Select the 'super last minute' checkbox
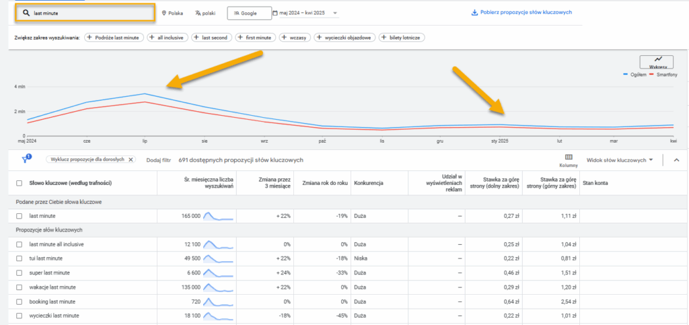This screenshot has height=325, width=689. click(20, 273)
